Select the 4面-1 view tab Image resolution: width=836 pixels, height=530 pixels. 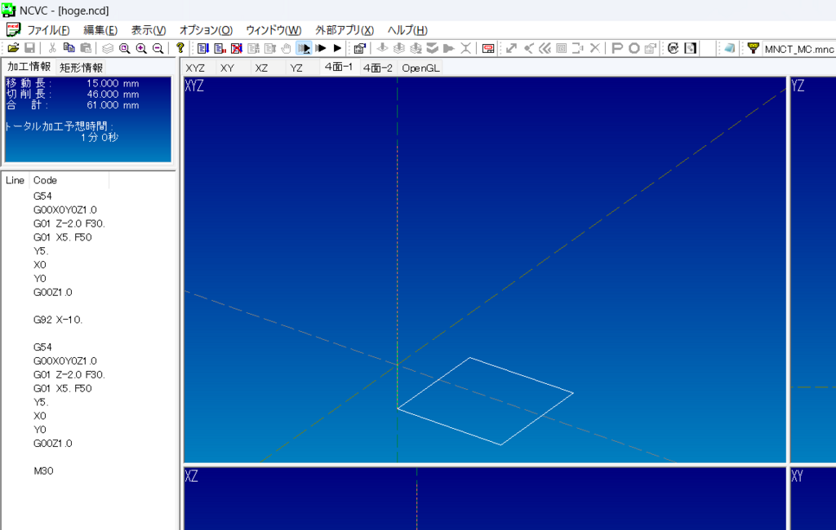pos(339,67)
